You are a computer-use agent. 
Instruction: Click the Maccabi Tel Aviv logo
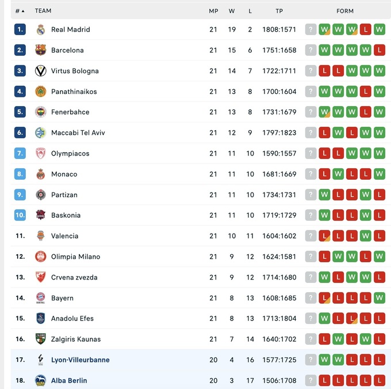point(41,133)
